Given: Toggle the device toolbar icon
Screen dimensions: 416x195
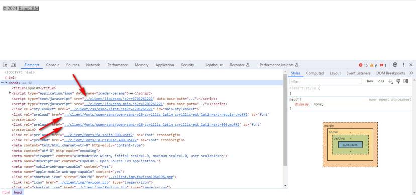Looking at the screenshot, I should [x=14, y=65].
